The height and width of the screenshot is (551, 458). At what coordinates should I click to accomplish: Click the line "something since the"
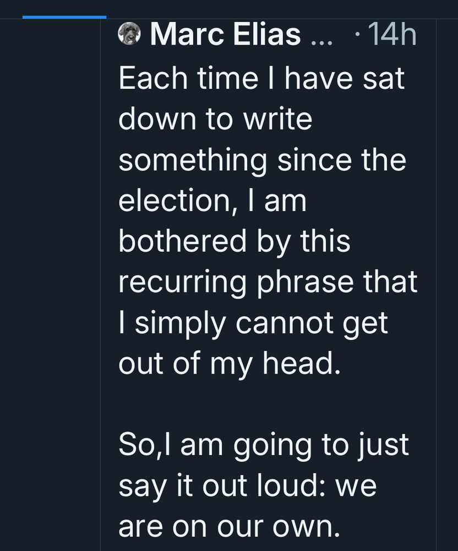click(x=263, y=160)
